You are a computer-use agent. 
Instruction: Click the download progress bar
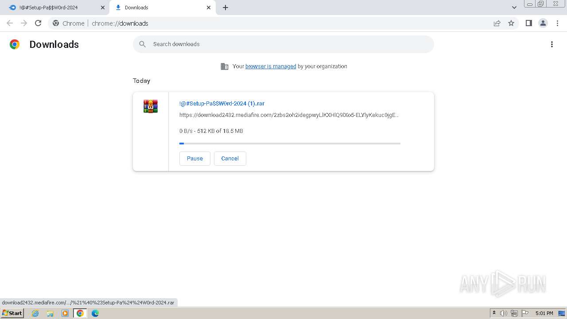pos(290,144)
